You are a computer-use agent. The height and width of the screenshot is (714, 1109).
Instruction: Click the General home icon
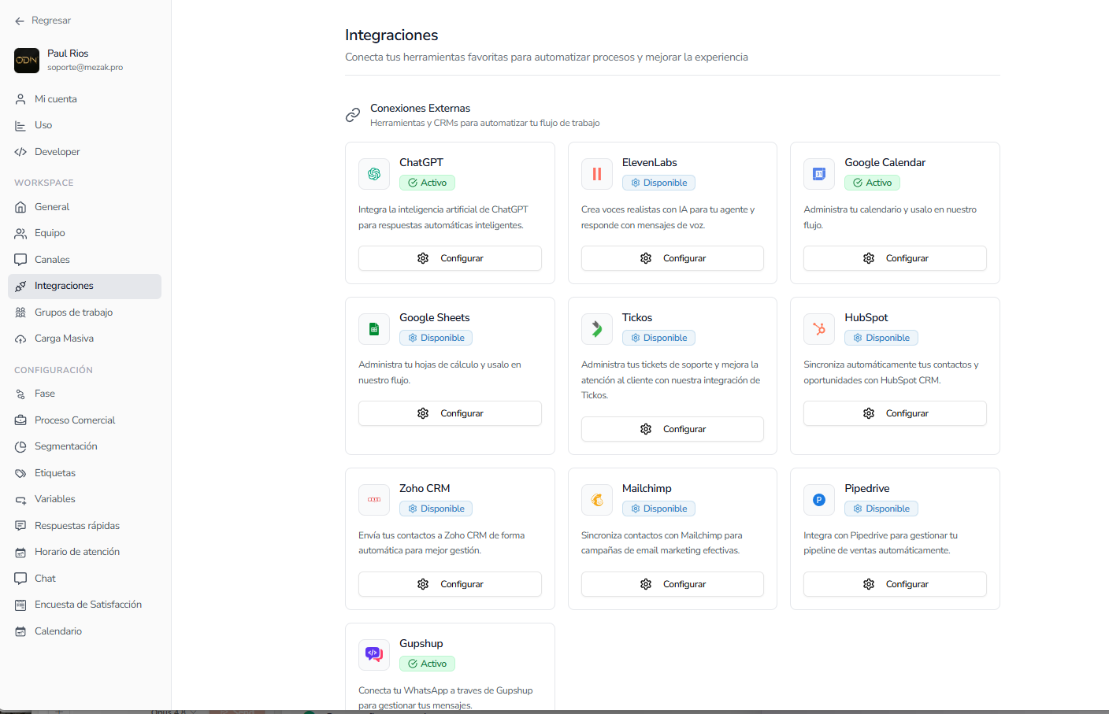(x=20, y=207)
